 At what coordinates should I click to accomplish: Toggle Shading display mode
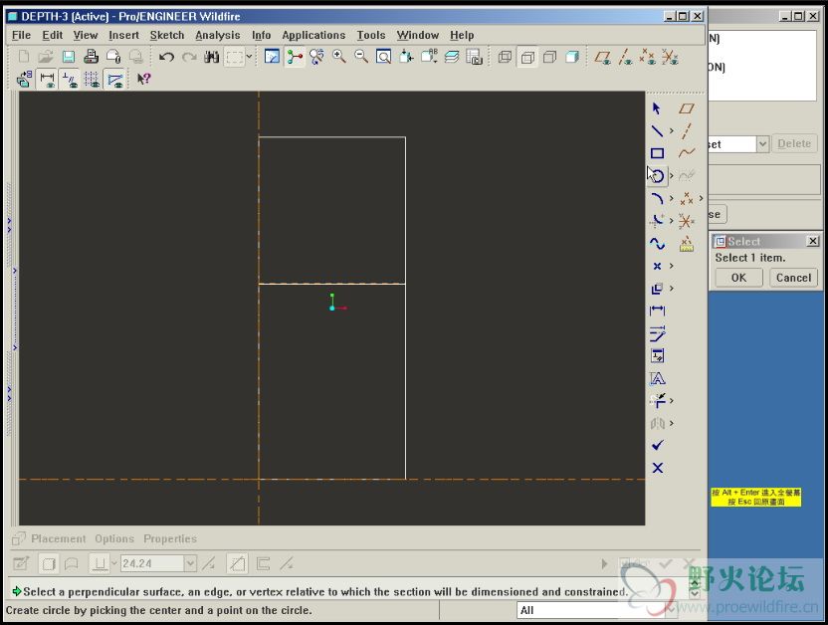click(572, 57)
